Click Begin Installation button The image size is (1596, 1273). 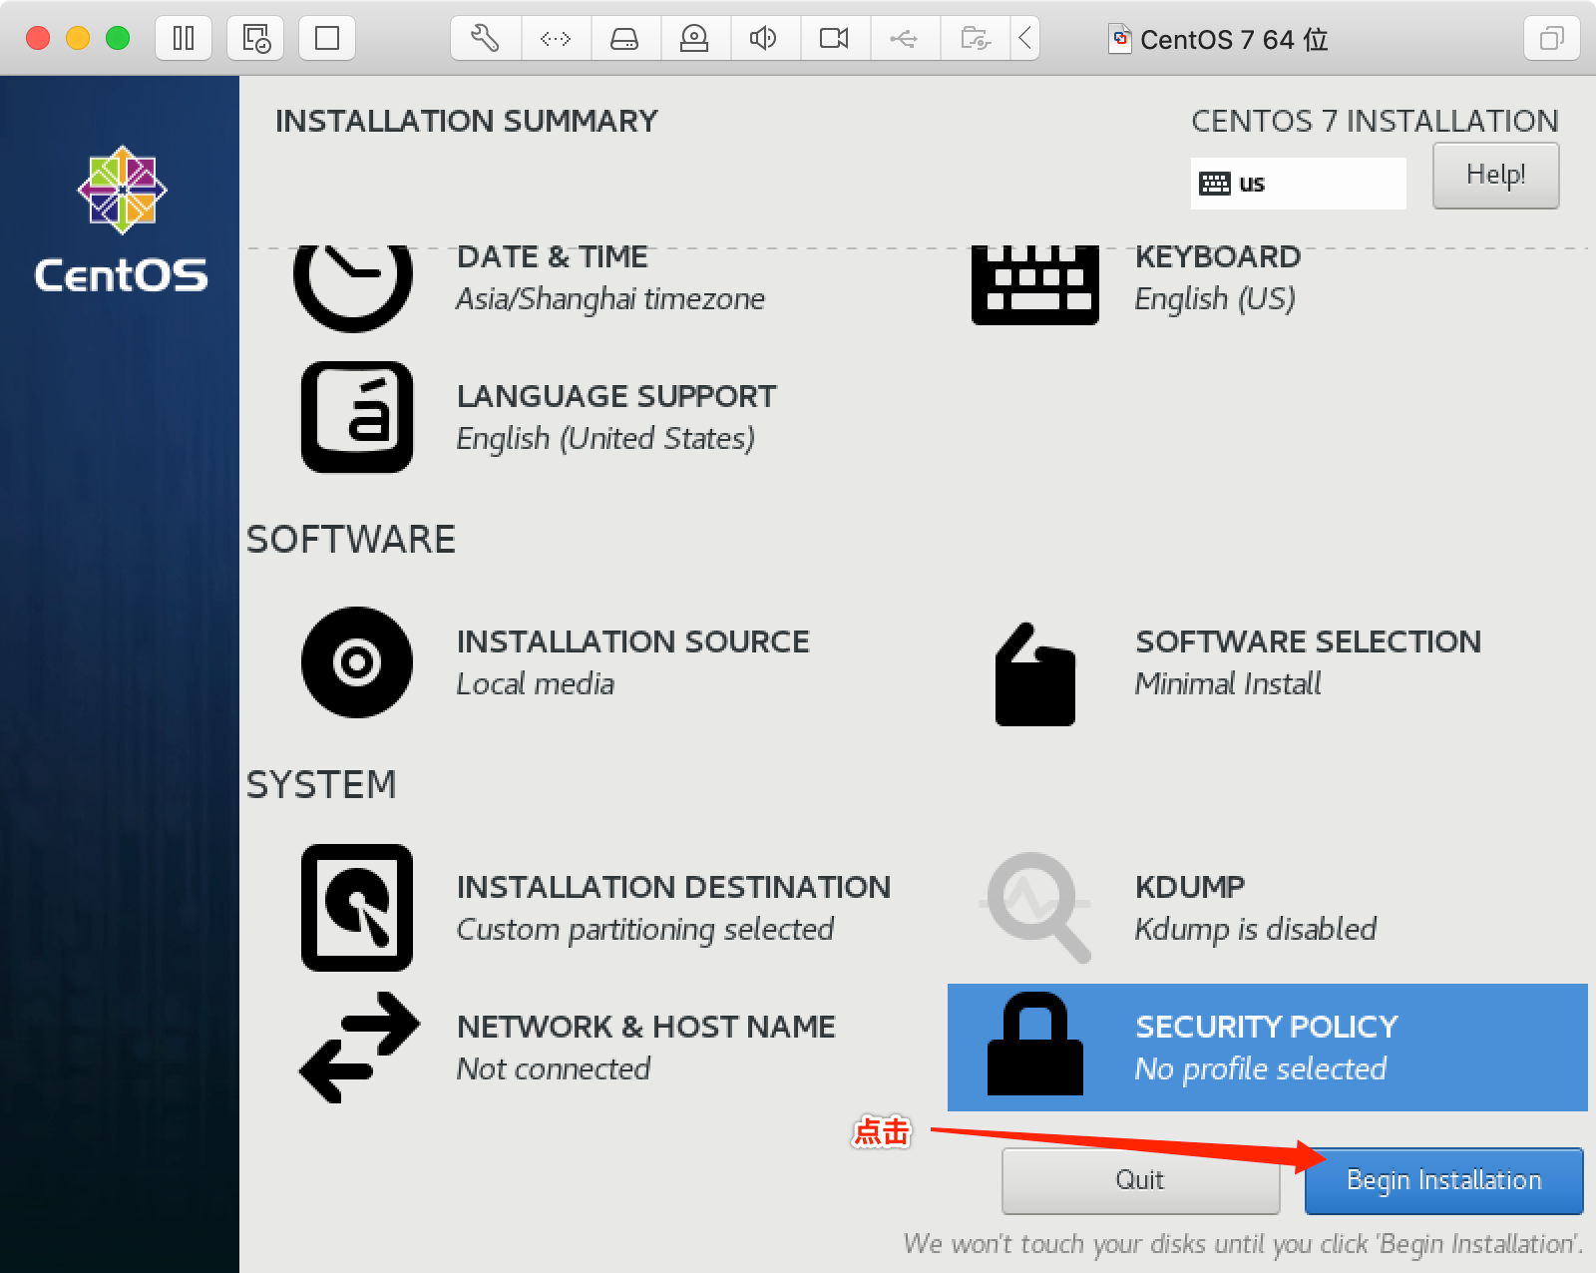(x=1443, y=1180)
